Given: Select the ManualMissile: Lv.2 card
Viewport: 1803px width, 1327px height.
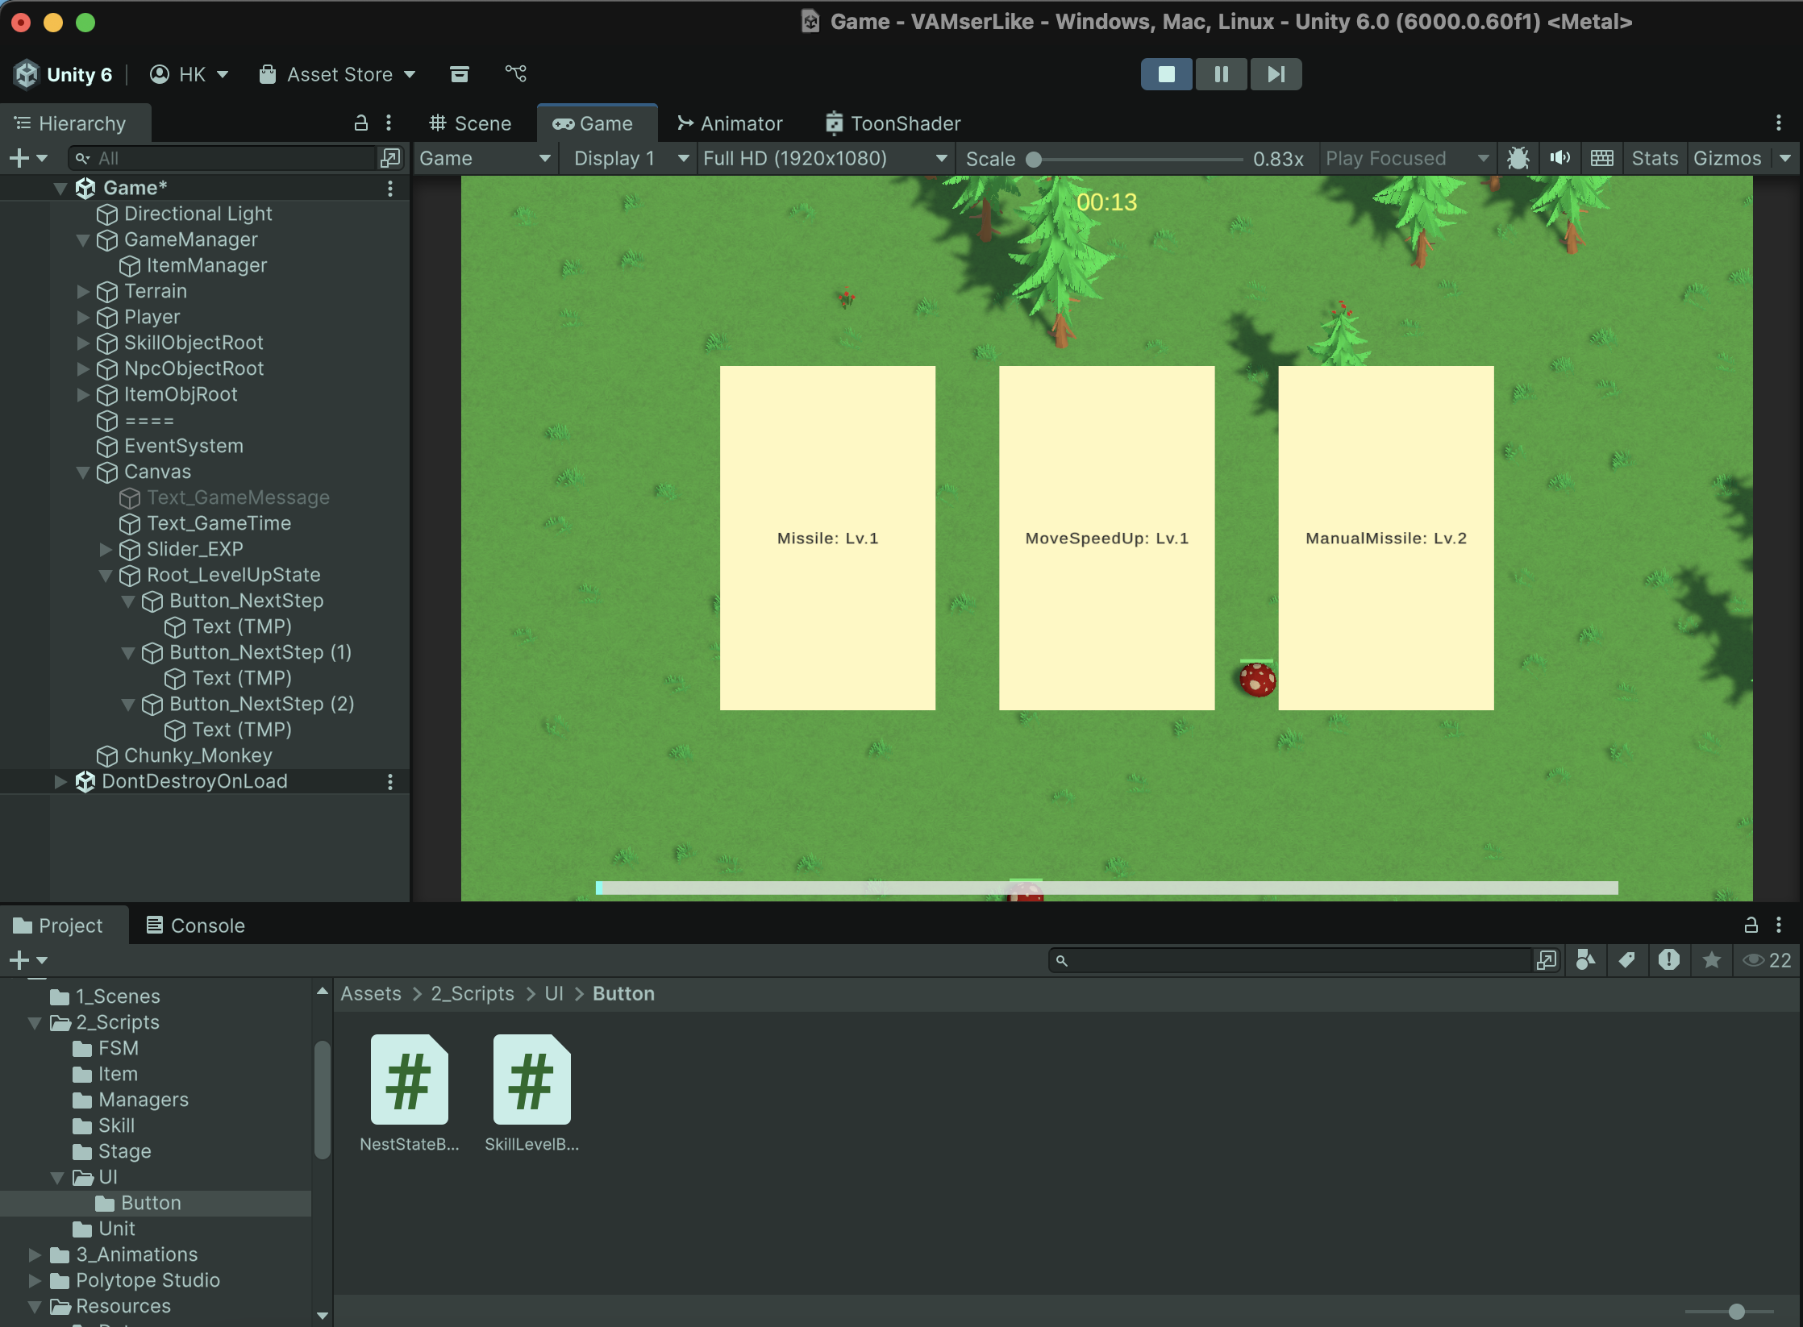Looking at the screenshot, I should tap(1385, 538).
